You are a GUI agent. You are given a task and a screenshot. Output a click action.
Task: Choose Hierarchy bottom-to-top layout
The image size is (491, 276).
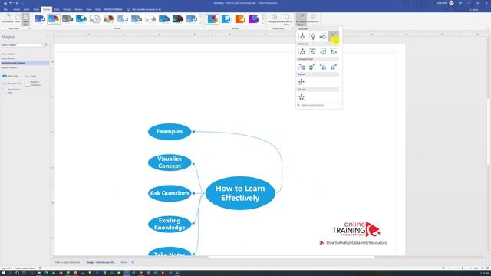click(312, 51)
